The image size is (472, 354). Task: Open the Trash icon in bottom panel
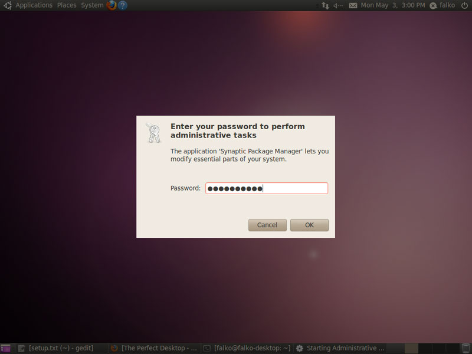(466, 348)
